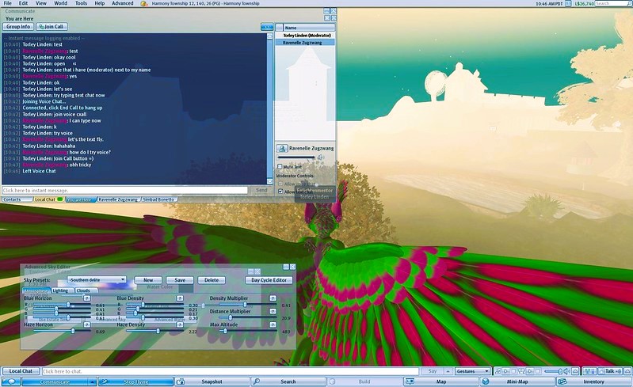This screenshot has width=633, height=387.
Task: Open the Day Cycle Editor
Action: [269, 280]
